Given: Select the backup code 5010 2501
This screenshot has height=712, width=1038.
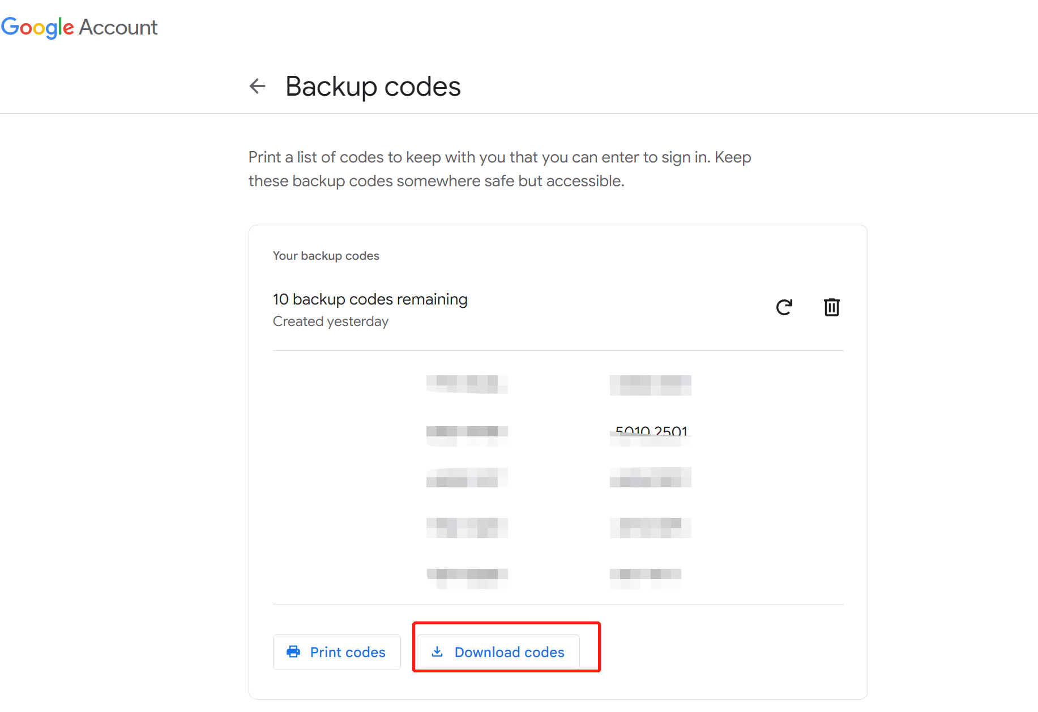Looking at the screenshot, I should (x=651, y=432).
